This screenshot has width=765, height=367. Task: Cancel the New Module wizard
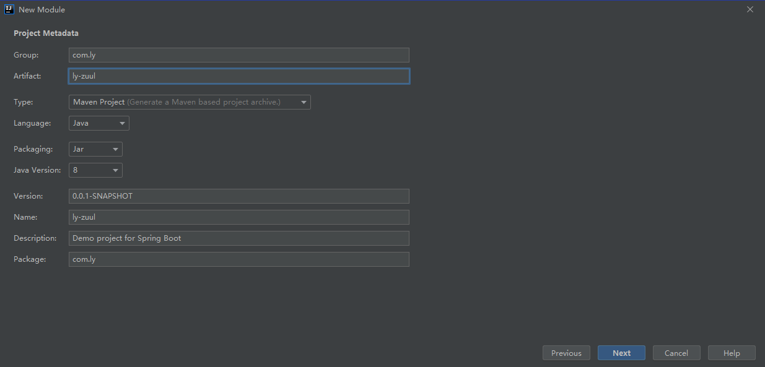click(x=676, y=353)
